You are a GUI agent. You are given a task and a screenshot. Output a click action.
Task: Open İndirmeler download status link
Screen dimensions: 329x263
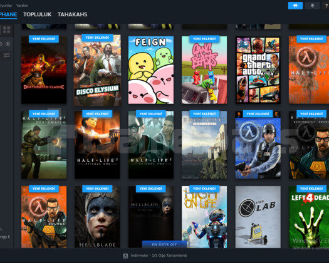tap(159, 255)
